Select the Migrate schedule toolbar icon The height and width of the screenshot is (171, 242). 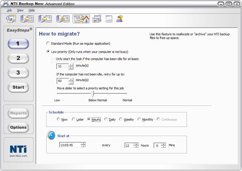click(81, 19)
